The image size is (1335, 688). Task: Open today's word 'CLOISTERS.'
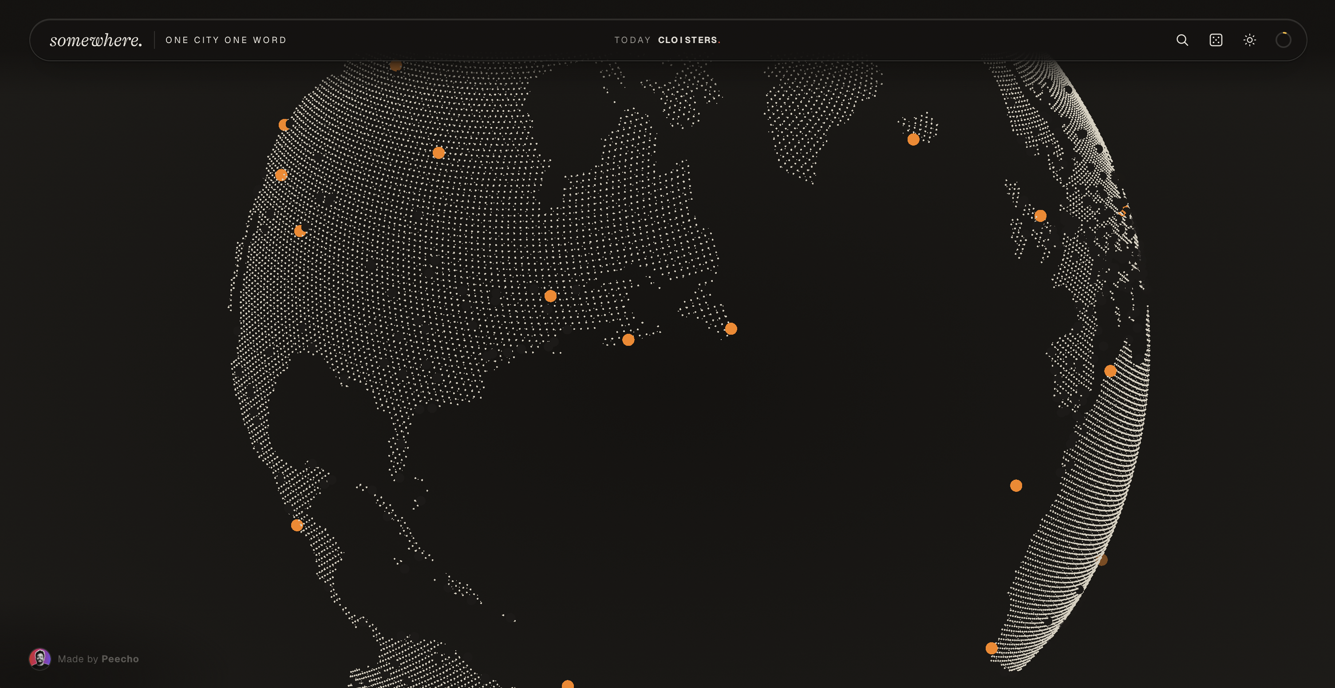tap(689, 40)
